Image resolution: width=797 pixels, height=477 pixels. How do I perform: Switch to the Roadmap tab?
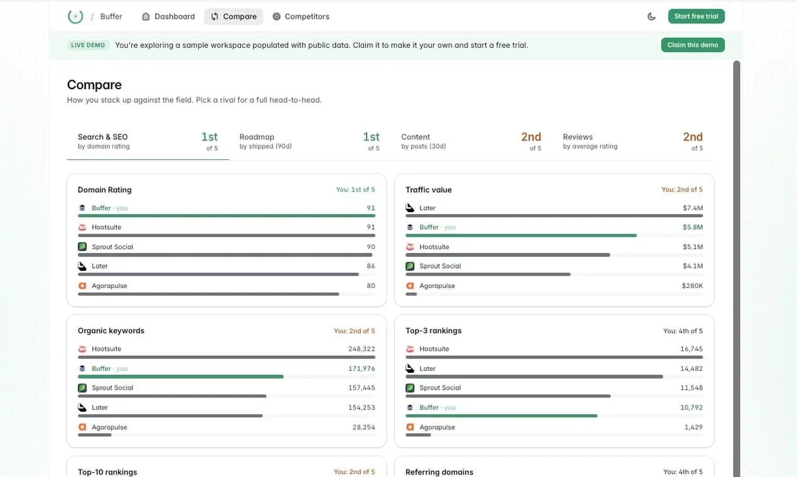coord(309,141)
